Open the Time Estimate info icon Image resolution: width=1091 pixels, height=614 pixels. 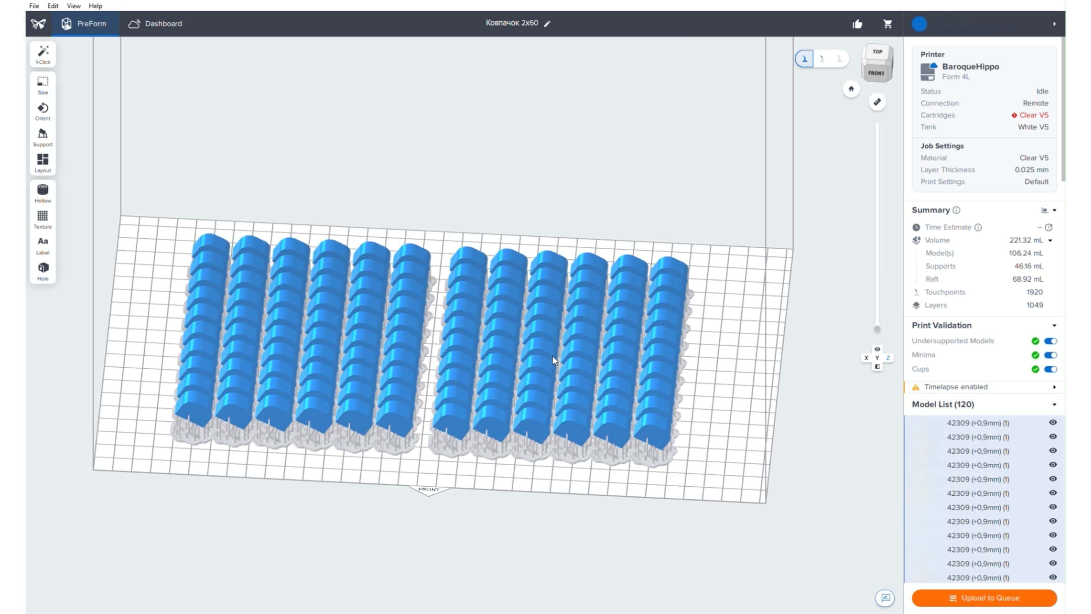[x=978, y=227]
